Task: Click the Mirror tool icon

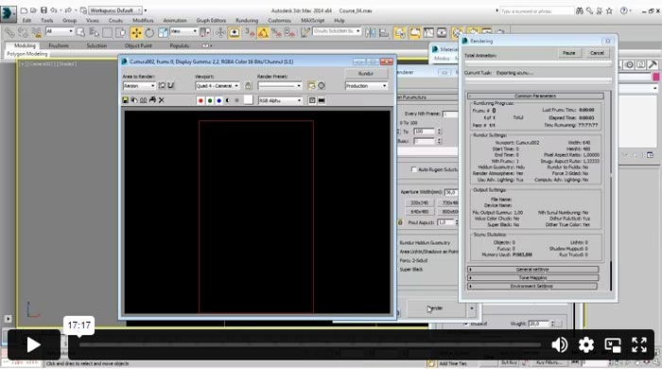Action: tap(371, 32)
